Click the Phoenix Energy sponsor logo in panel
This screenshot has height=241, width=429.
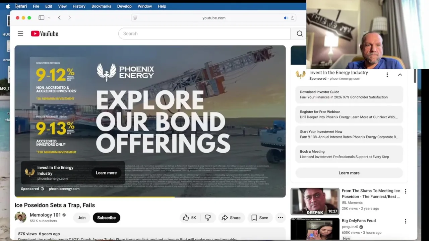(301, 75)
